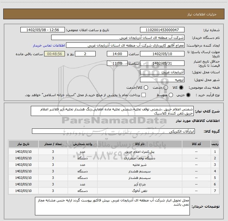Click the استان محل تحویل field آذربایجان غربی

pos(162,72)
